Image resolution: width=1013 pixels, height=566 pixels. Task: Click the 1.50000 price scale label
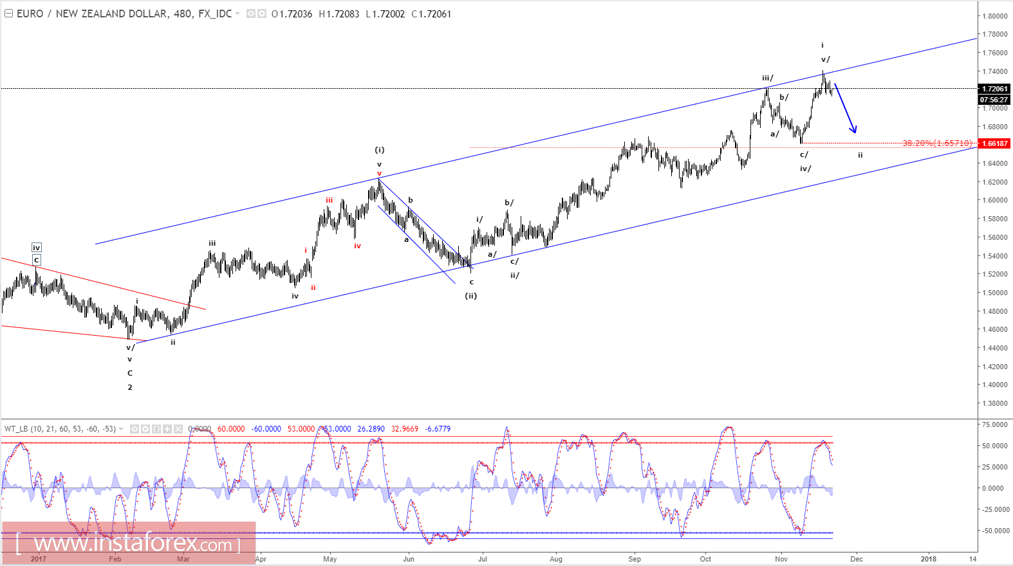tap(995, 293)
